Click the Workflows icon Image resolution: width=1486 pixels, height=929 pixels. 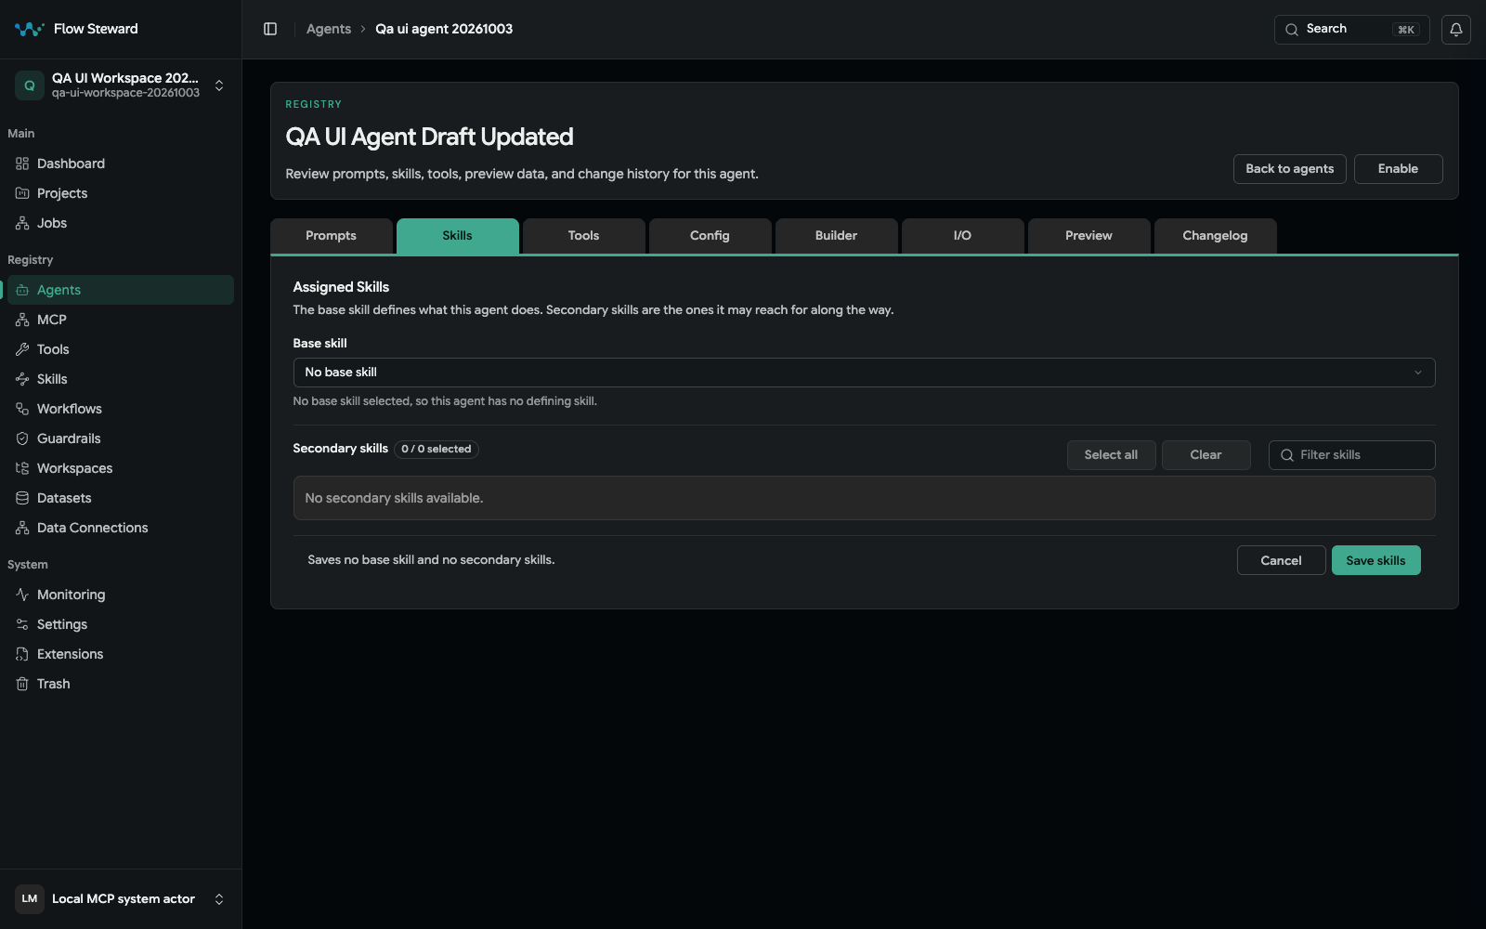[22, 409]
